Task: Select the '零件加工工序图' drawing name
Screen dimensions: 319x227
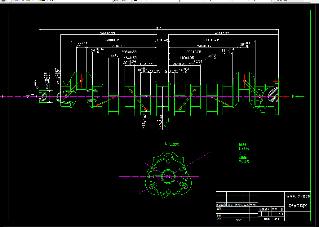Action: pyautogui.click(x=297, y=206)
